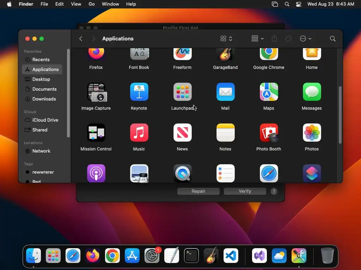
Task: Open System Settings from the Dock
Action: click(152, 256)
